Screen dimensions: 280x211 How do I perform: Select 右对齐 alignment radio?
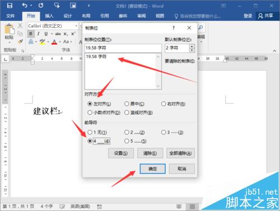tap(164, 104)
